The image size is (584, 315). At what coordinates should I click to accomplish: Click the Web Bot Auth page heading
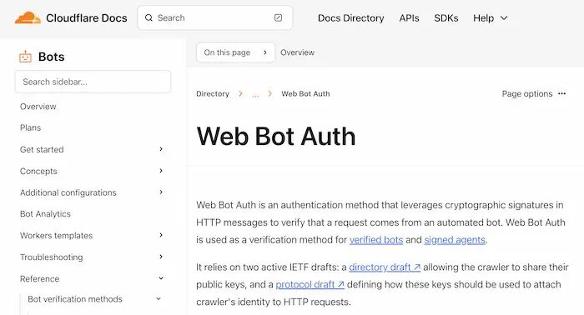pos(276,137)
